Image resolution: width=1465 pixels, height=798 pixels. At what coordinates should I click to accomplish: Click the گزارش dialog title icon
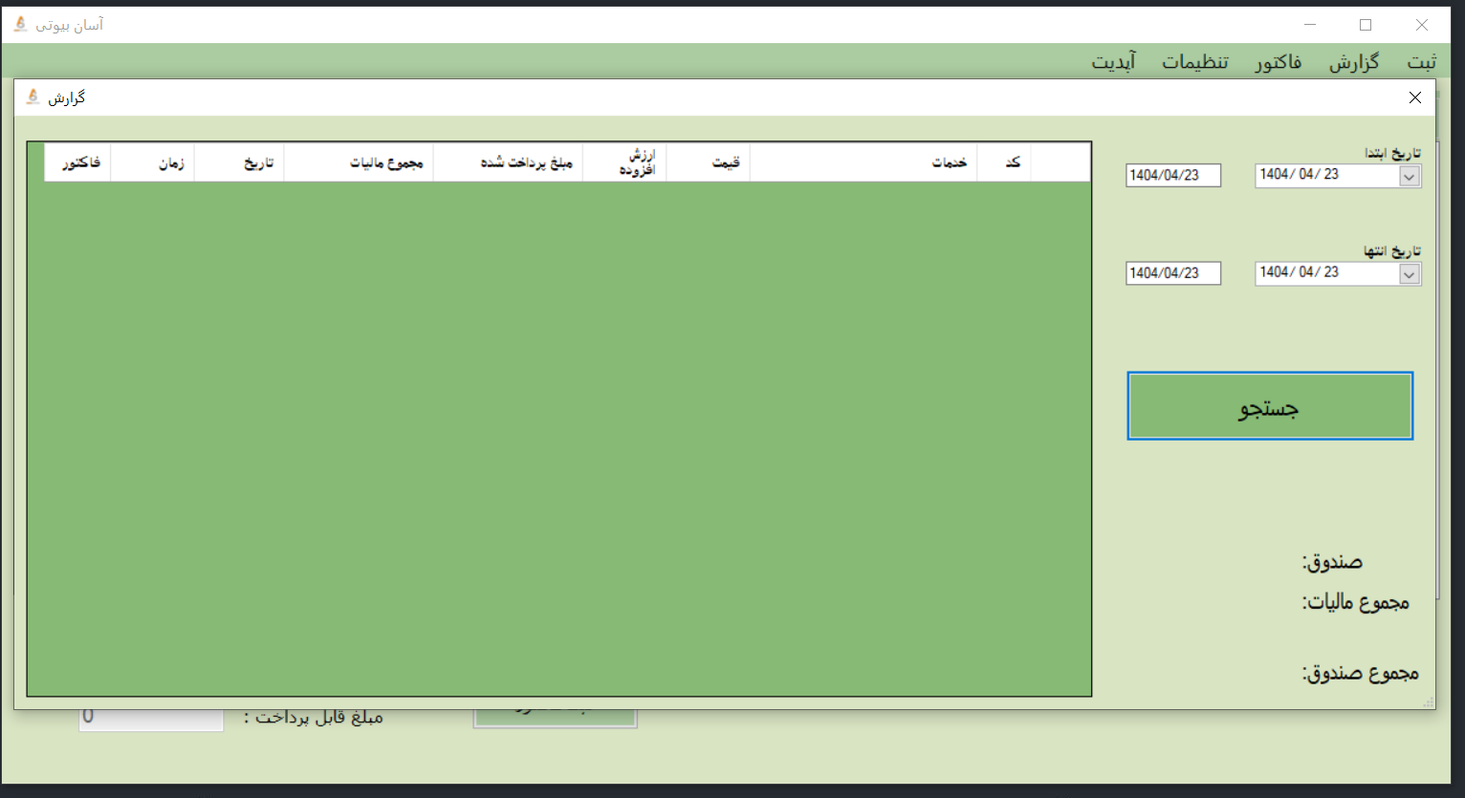33,97
